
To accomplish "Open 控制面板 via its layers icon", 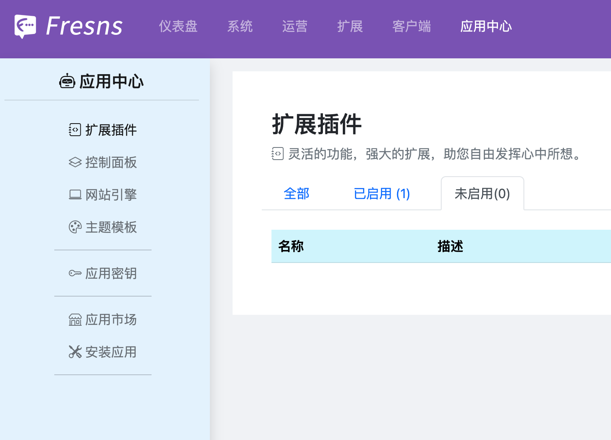I will 75,162.
